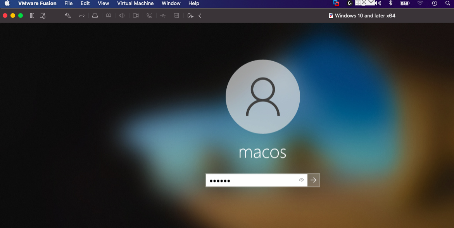The width and height of the screenshot is (454, 228).
Task: Click the VM document icon in title
Action: tap(331, 16)
